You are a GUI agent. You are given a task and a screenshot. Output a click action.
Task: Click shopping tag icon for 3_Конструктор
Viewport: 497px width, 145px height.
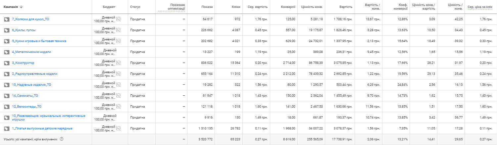point(6,63)
